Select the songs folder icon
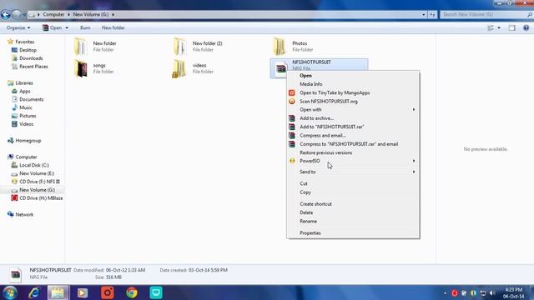The width and height of the screenshot is (534, 300). pos(81,68)
